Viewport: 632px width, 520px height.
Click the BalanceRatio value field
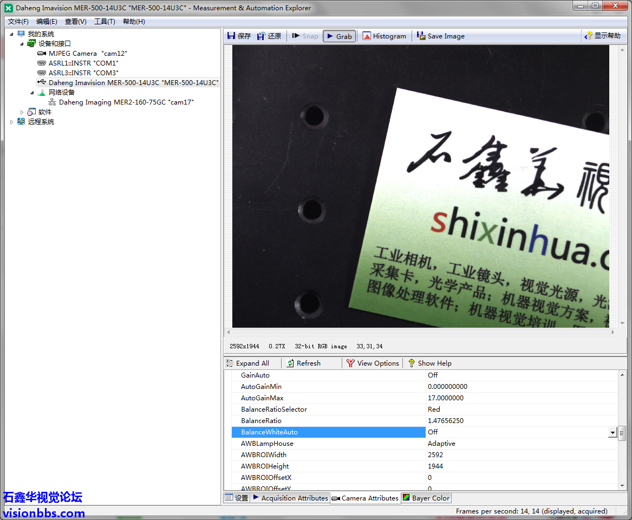click(520, 421)
